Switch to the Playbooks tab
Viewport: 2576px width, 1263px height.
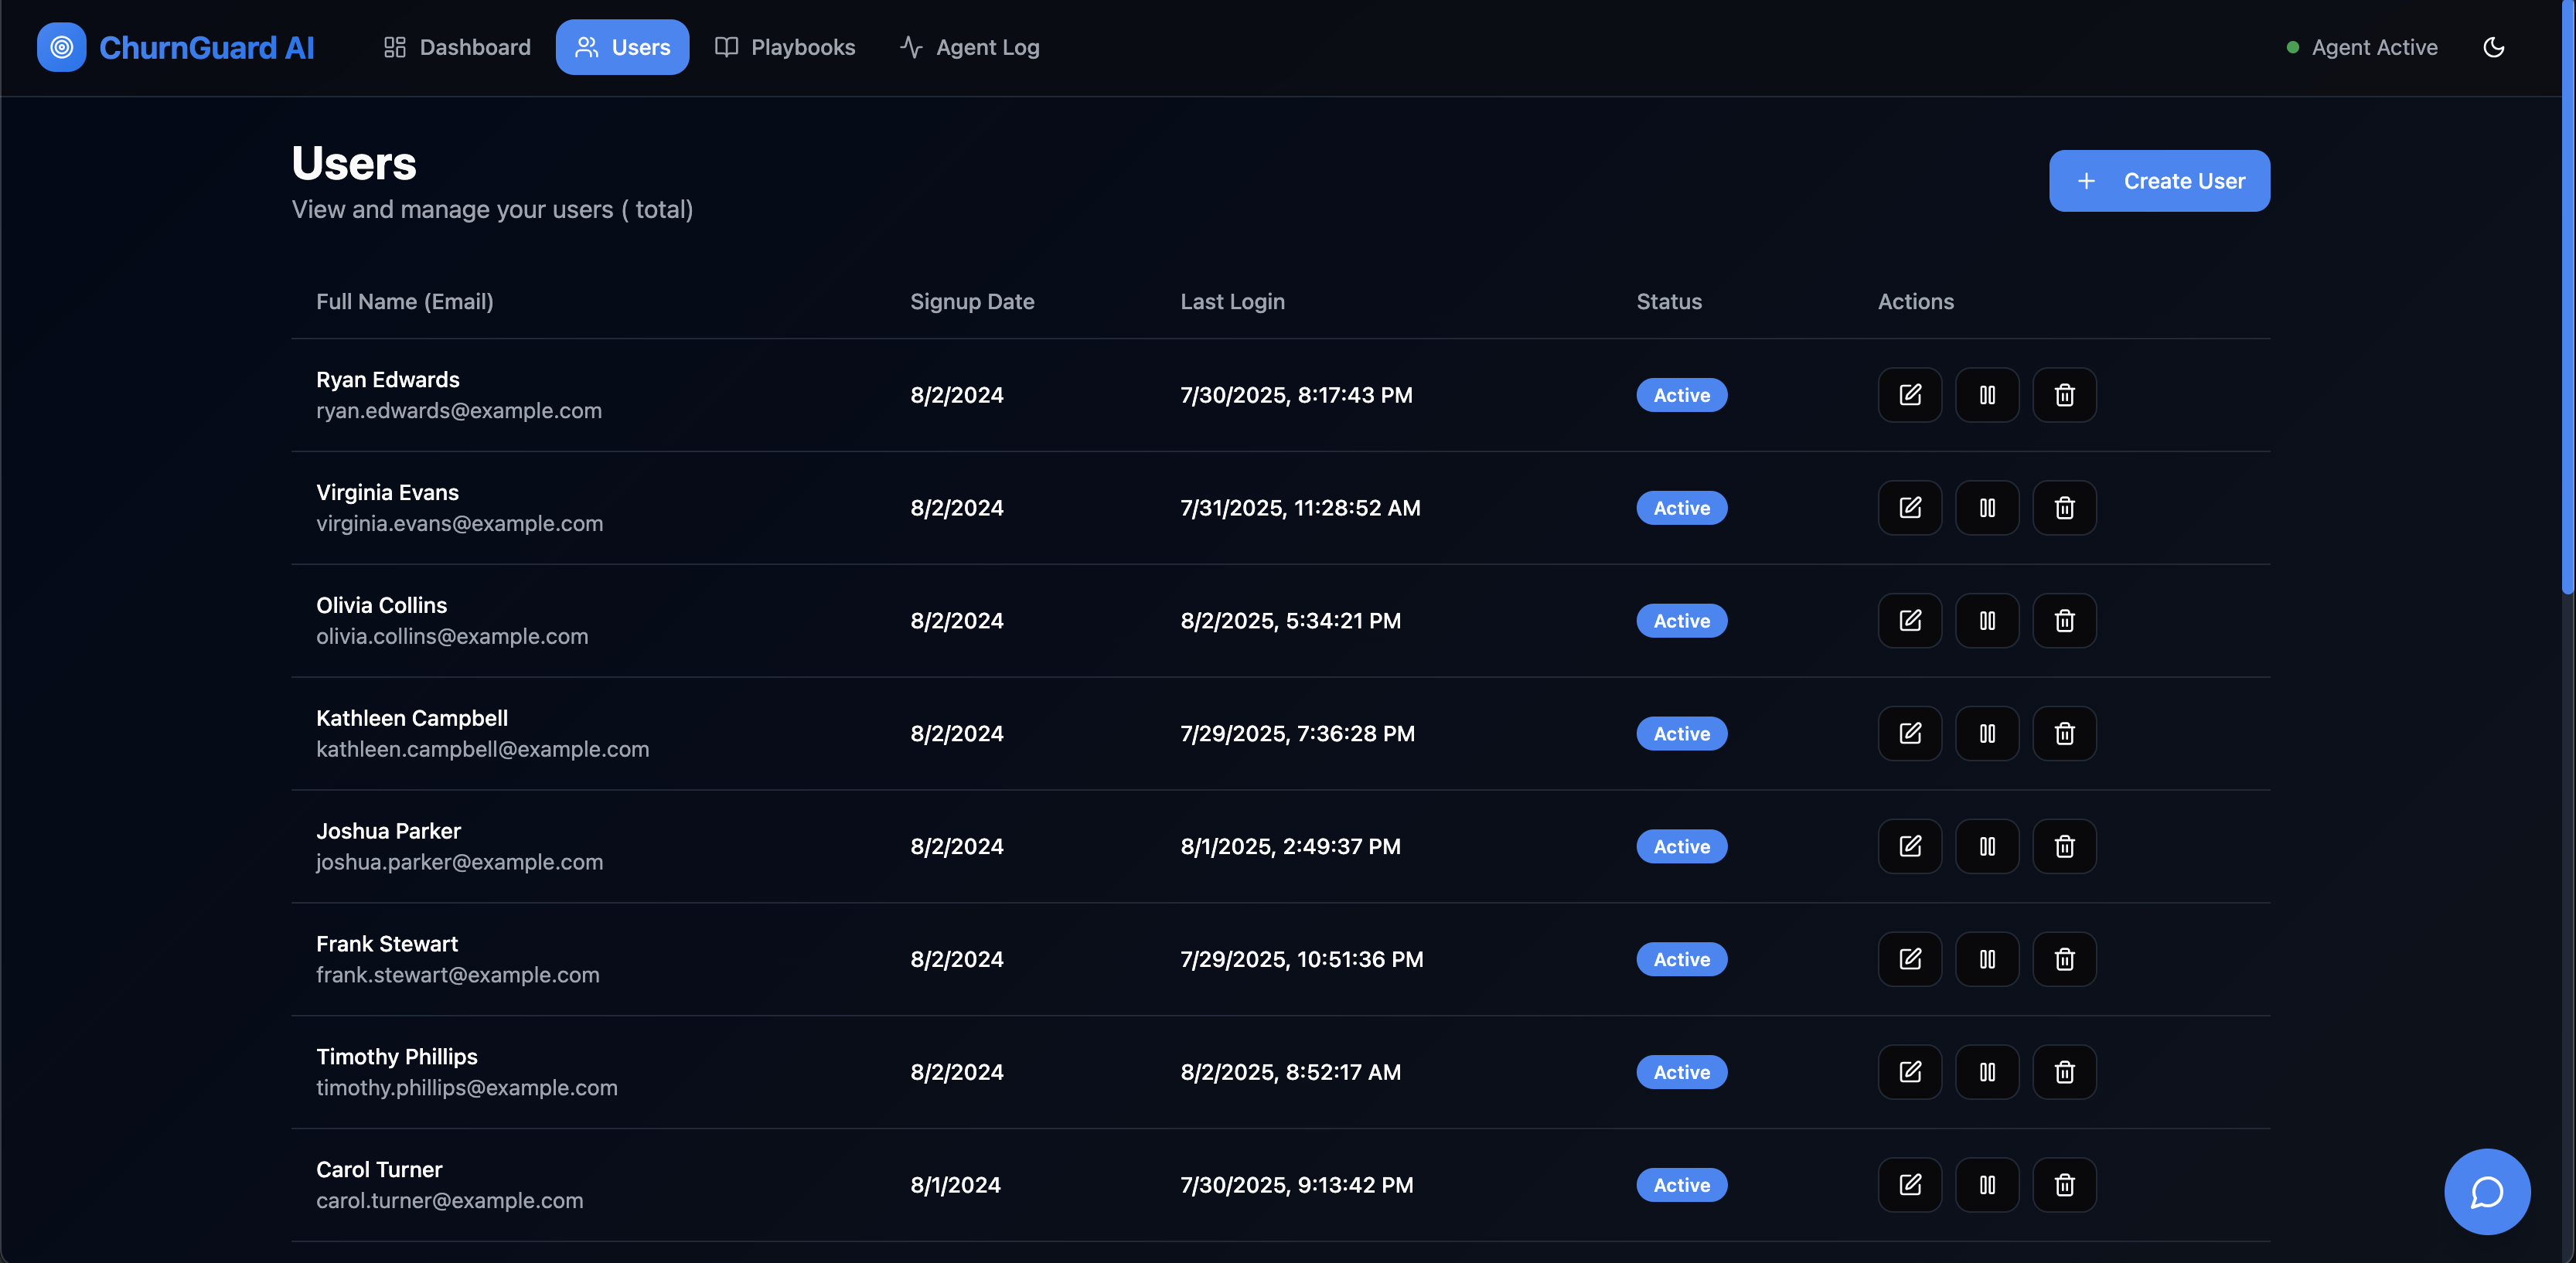785,47
